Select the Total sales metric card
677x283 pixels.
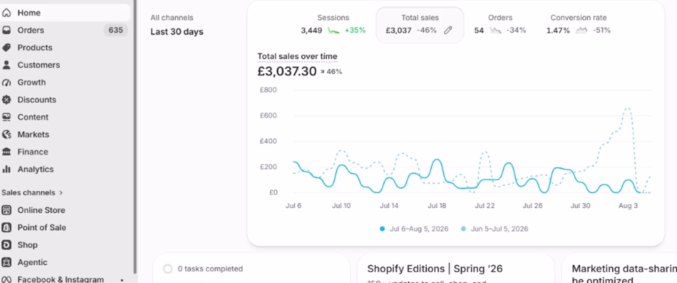[420, 25]
